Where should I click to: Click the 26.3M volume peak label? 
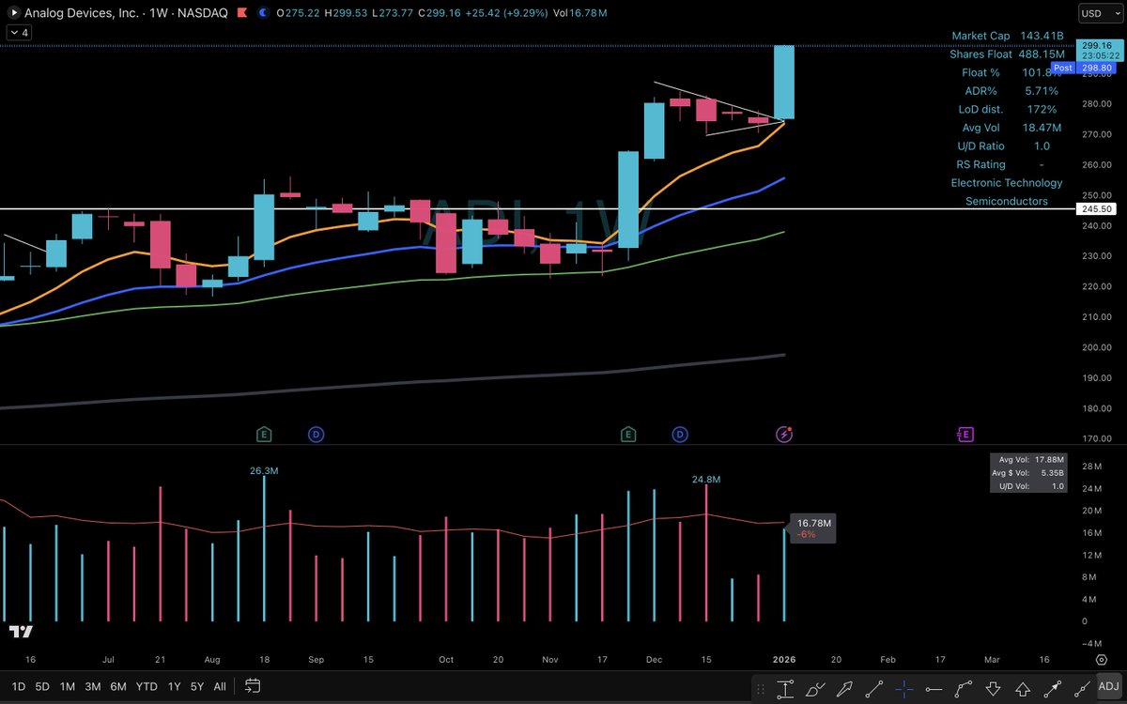point(265,471)
